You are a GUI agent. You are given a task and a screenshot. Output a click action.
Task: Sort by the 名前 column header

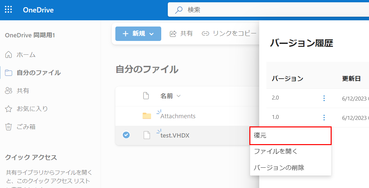tap(170, 96)
